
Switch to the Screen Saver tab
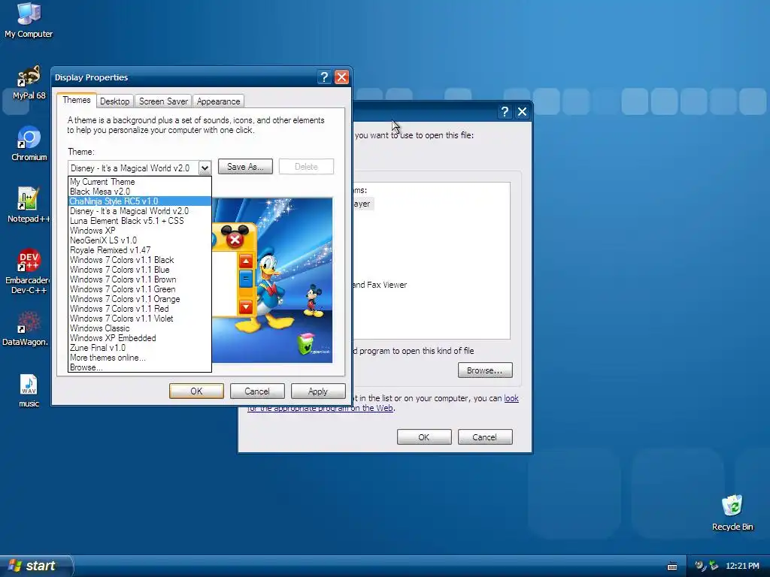pyautogui.click(x=163, y=101)
